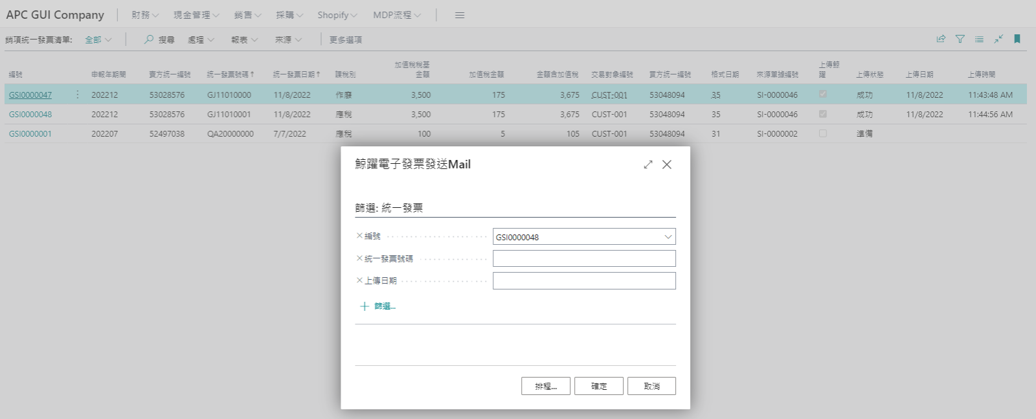Open row actions dots for GSI0000047
The image size is (1036, 419).
click(x=78, y=95)
